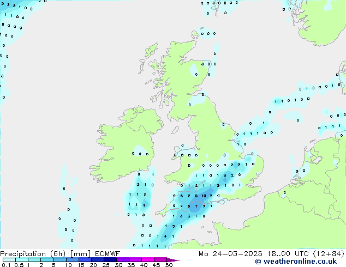Click the '35' legend scale label
Viewport: 346px width, 267px height.
point(132,265)
